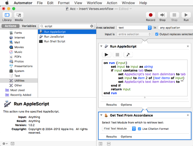Show Results of Run AppleScript action

111,105
